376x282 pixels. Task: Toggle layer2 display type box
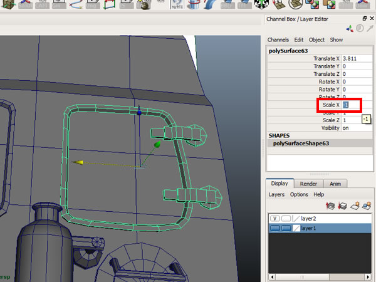[x=286, y=218]
